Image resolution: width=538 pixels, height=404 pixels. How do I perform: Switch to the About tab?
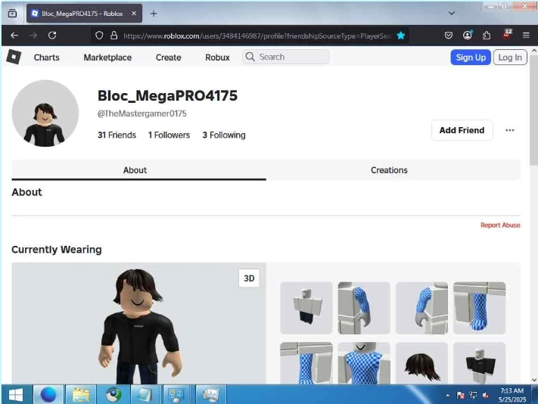click(138, 170)
